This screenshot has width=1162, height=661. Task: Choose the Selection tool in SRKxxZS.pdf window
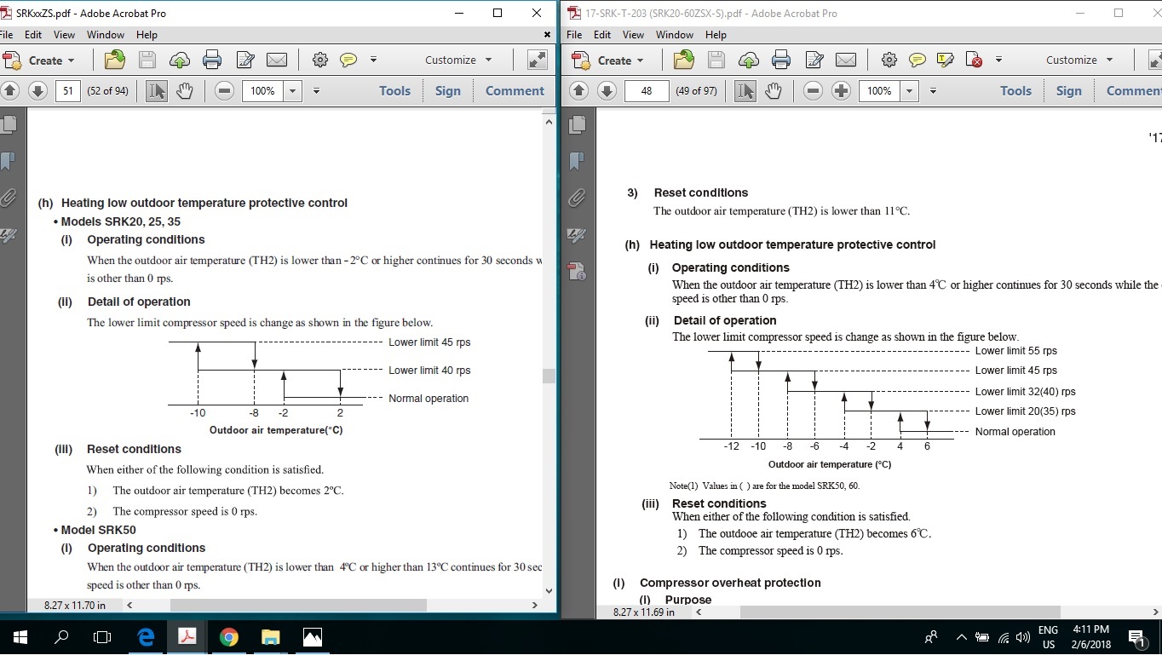point(156,90)
